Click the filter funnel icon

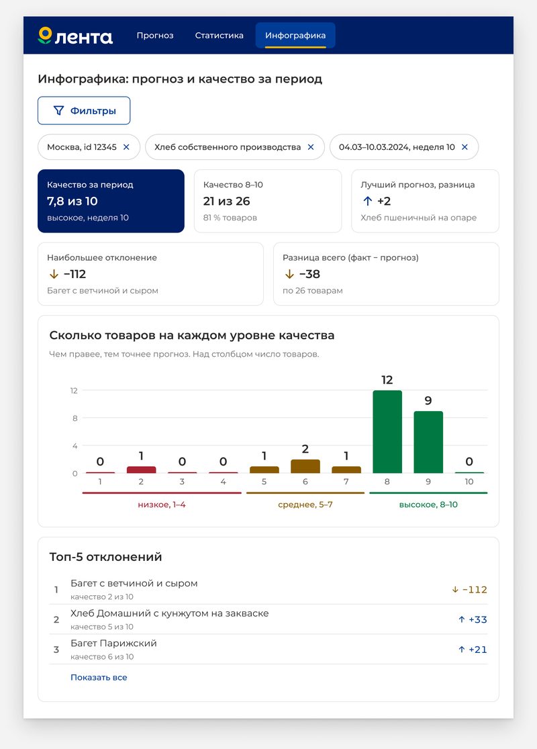tap(58, 110)
